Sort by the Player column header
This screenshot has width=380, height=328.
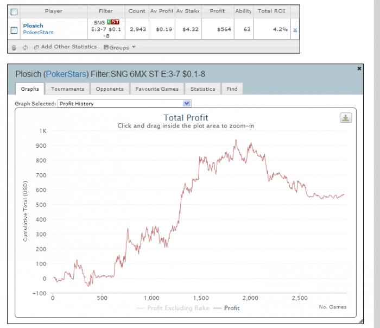coord(54,11)
